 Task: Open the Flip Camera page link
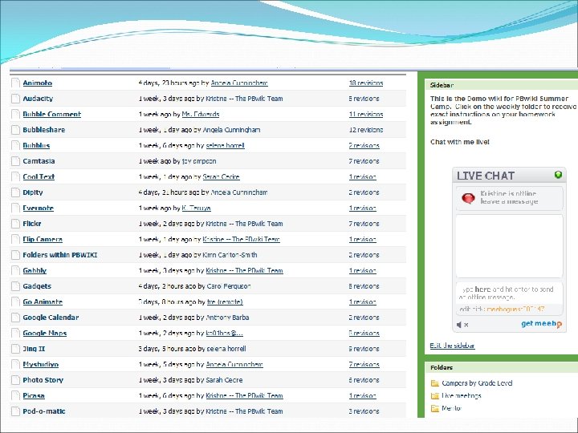click(43, 240)
